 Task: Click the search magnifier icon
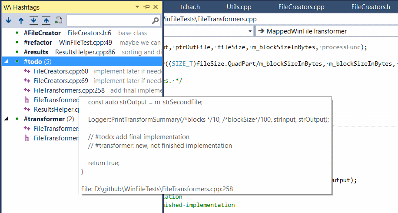[x=156, y=20]
